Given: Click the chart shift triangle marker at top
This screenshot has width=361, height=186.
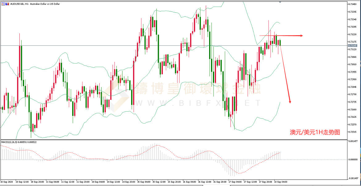Looking at the screenshot, I should pos(280,2).
